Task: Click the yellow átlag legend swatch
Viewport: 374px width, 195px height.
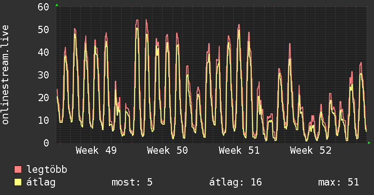Action: click(18, 182)
